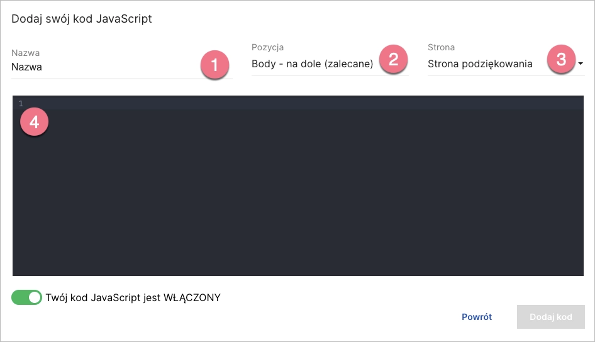The height and width of the screenshot is (342, 595).
Task: Click the 'Twój kod JavaScript jest WŁĄCZONY' label
Action: click(133, 297)
